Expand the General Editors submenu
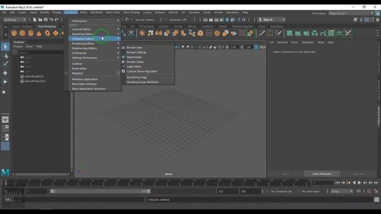The image size is (381, 214). (95, 29)
